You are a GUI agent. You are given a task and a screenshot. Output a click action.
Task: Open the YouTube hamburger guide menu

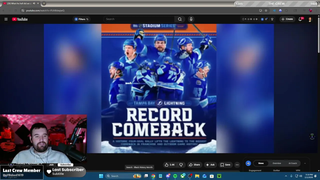(x=6, y=19)
